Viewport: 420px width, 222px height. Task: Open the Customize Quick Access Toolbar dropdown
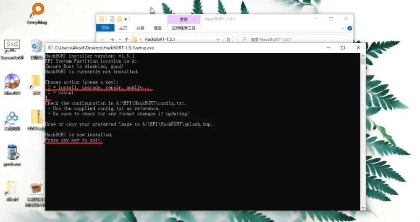pos(125,19)
